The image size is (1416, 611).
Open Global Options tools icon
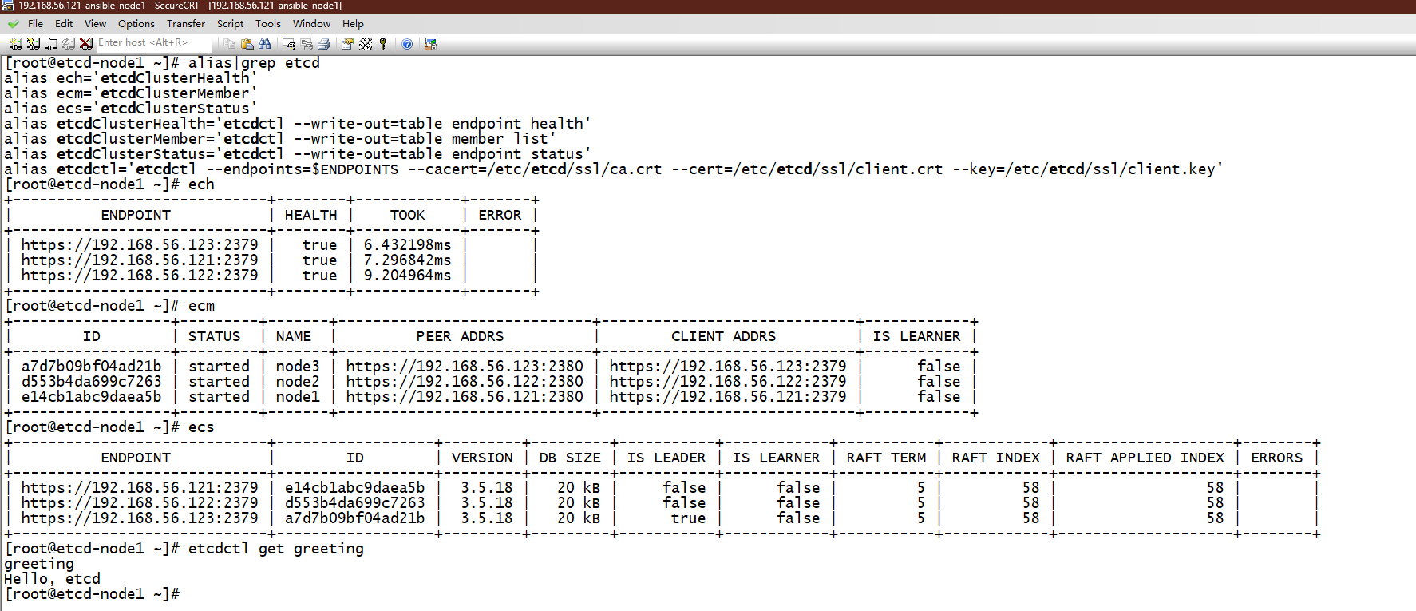[x=366, y=44]
